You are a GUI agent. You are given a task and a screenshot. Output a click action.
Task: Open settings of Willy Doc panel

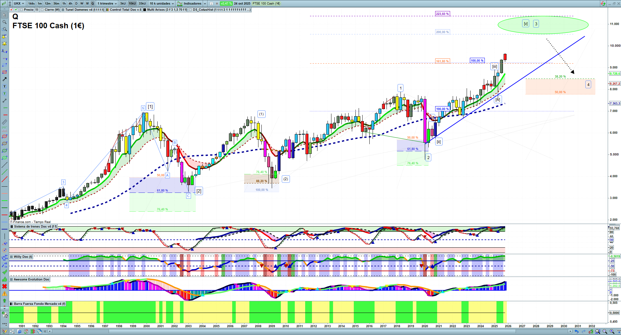pyautogui.click(x=12, y=257)
